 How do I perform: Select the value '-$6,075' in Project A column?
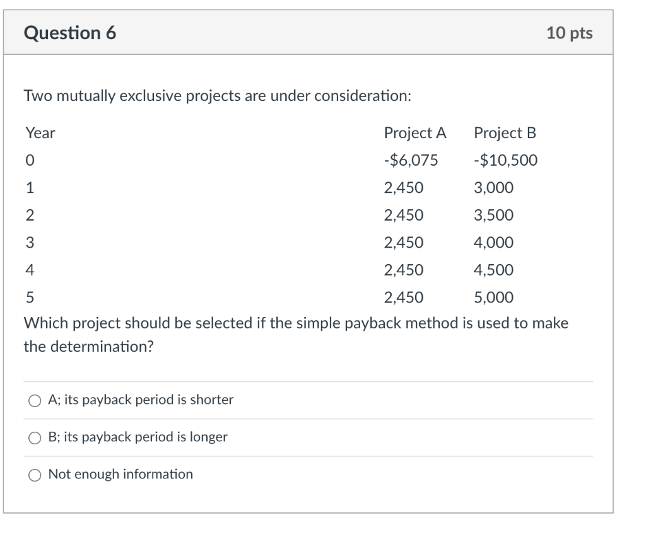[x=413, y=160]
